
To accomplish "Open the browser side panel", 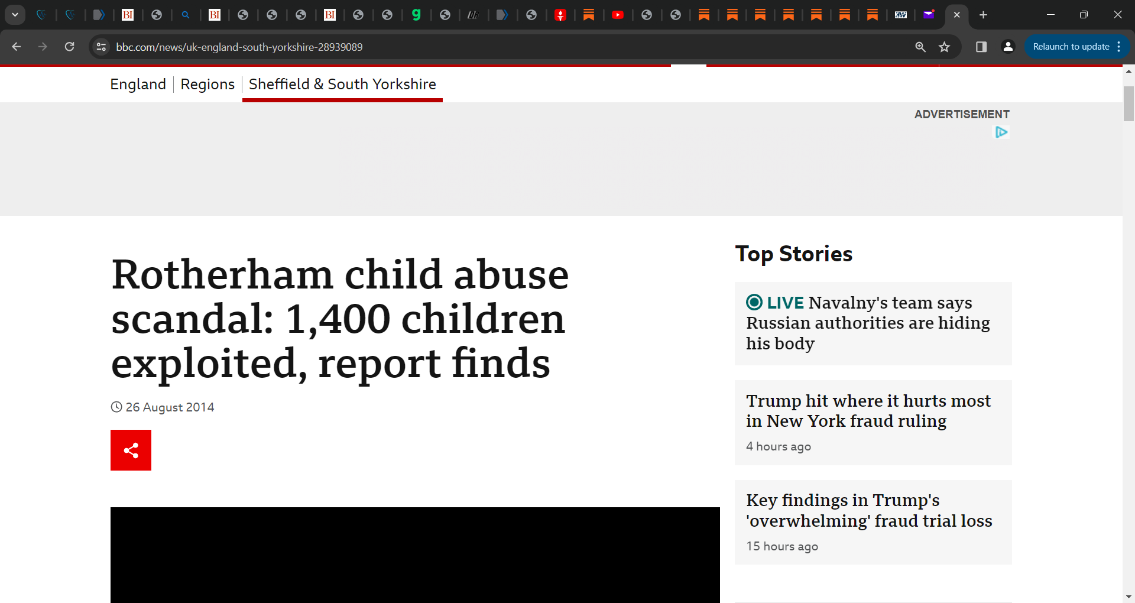I will tap(981, 47).
